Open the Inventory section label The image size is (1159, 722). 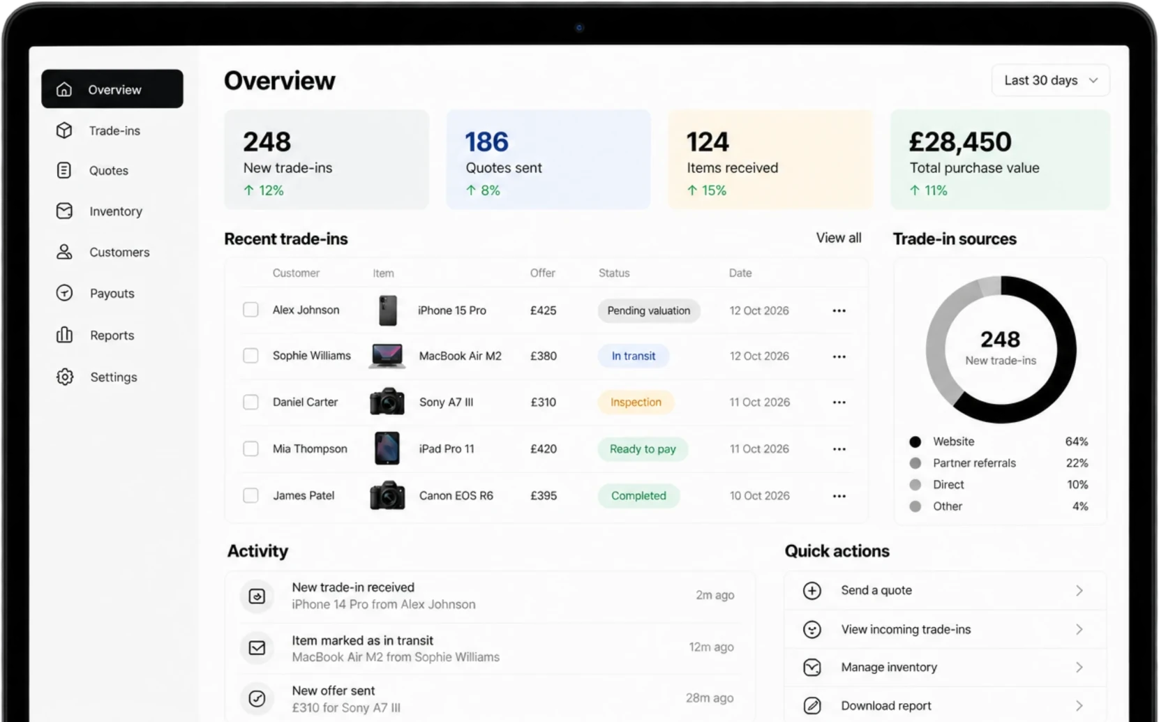tap(116, 211)
